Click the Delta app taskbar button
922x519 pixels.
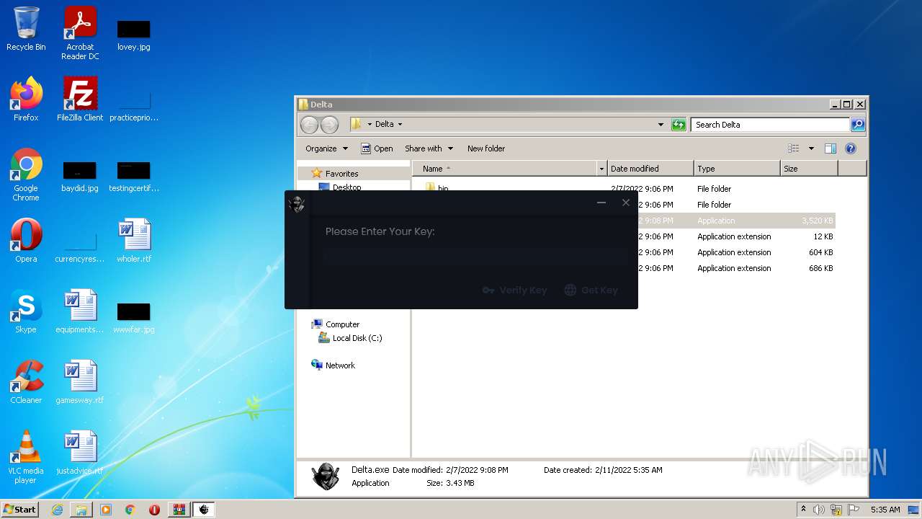point(204,510)
